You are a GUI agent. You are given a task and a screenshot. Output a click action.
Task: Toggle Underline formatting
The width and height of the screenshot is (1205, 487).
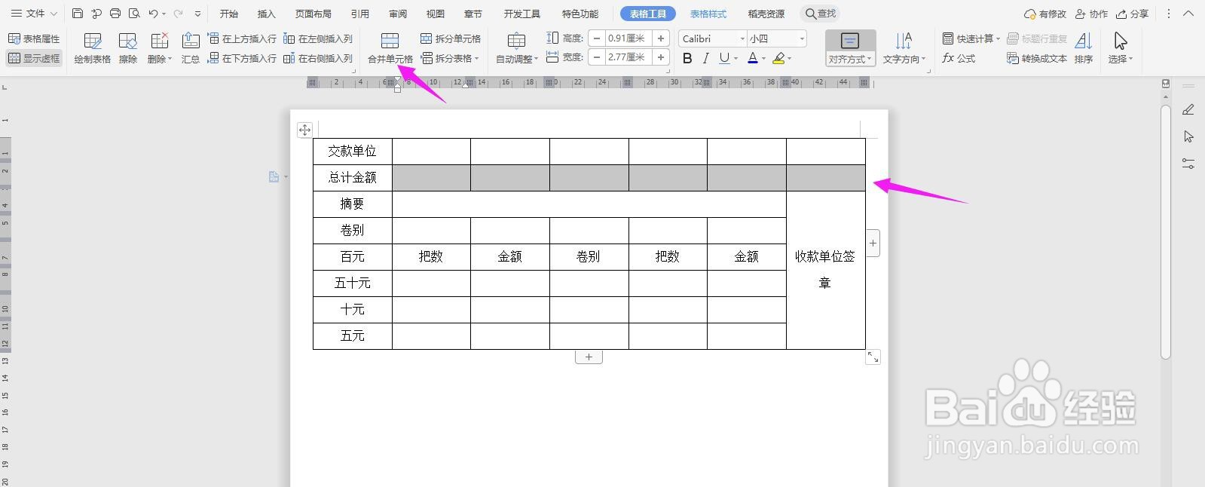pos(724,58)
